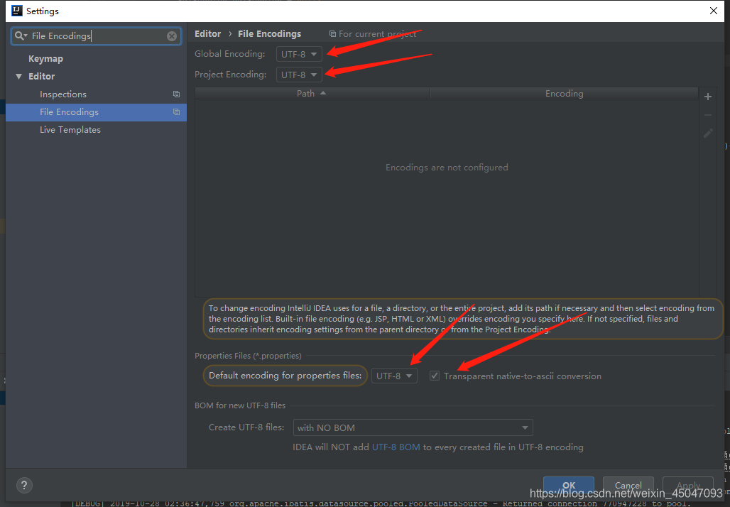Open search history magnifier dropdown
This screenshot has height=507, width=730.
tap(21, 36)
